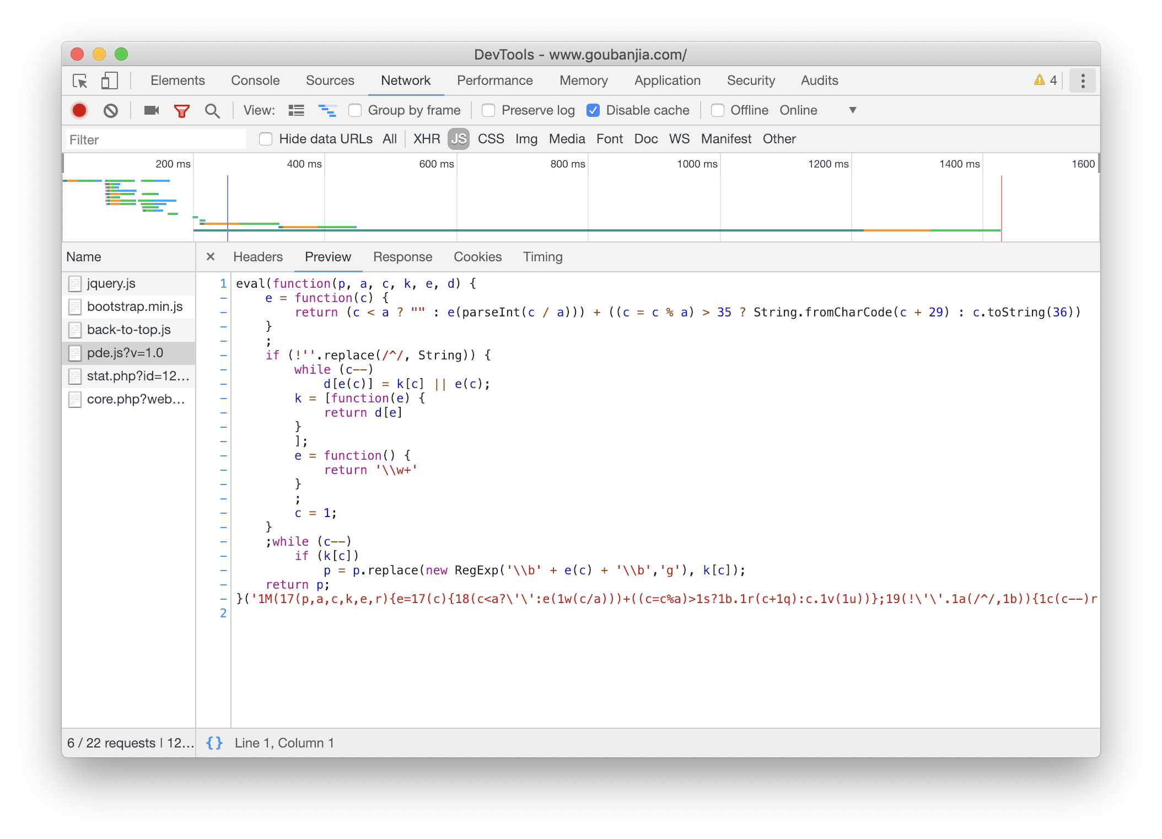The width and height of the screenshot is (1162, 839).
Task: Switch to large request rows view
Action: 296,110
